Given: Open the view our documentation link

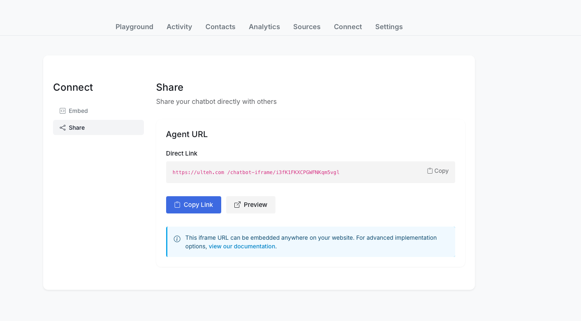Looking at the screenshot, I should tap(242, 246).
